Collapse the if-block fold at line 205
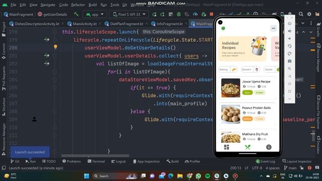The image size is (322, 181). [x=55, y=87]
